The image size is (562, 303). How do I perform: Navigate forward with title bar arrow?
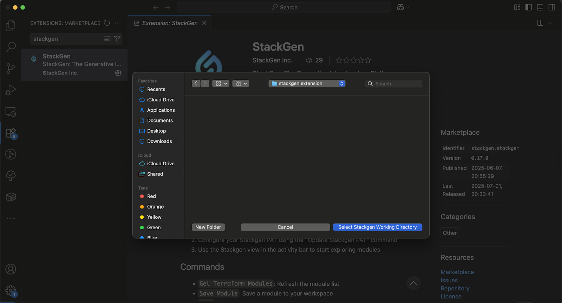click(x=167, y=7)
